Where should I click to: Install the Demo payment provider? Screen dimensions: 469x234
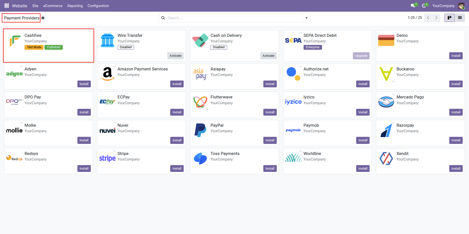(456, 56)
